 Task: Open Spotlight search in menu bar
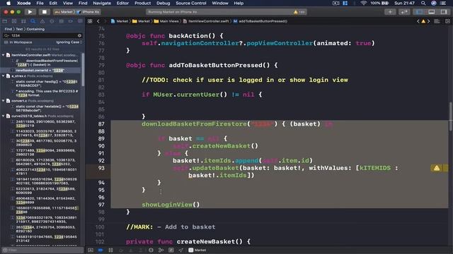pos(423,3)
